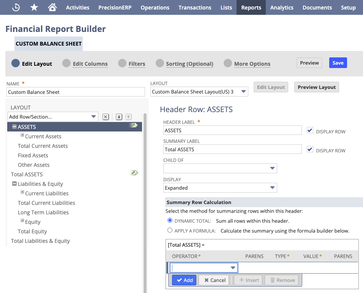Expand the Current Liabilities tree node

point(22,193)
